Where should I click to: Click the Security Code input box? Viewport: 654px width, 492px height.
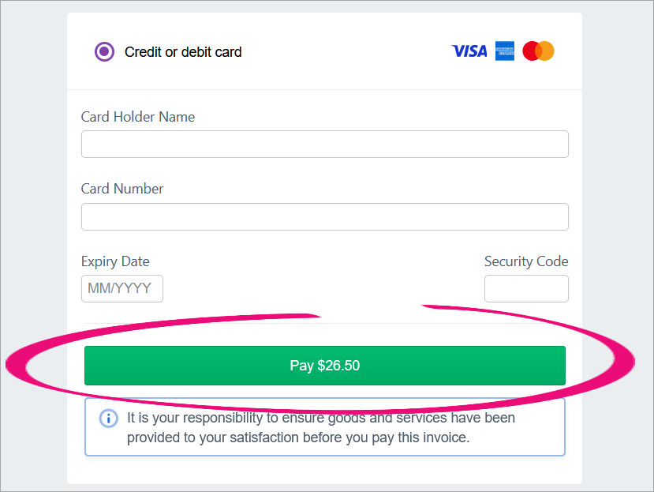(x=526, y=288)
